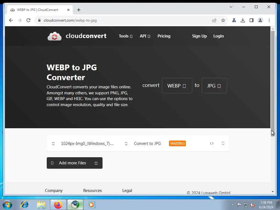Click the Convert to JPG label
Image resolution: width=280 pixels, height=210 pixels.
coord(147,143)
